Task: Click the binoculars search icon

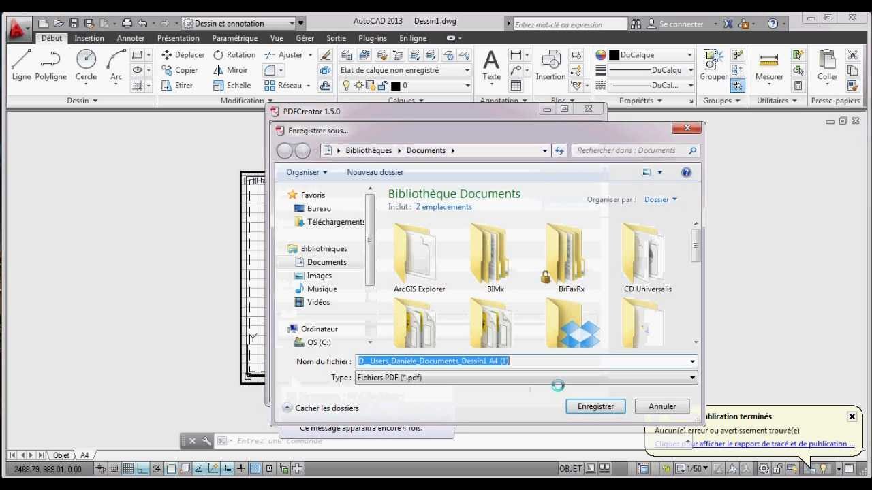Action: pyautogui.click(x=636, y=24)
